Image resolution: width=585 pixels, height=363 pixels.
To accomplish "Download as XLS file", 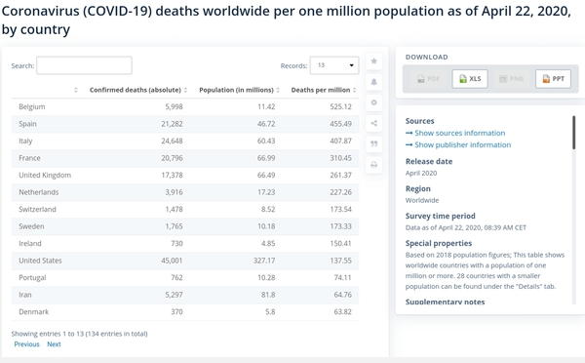I will [470, 79].
